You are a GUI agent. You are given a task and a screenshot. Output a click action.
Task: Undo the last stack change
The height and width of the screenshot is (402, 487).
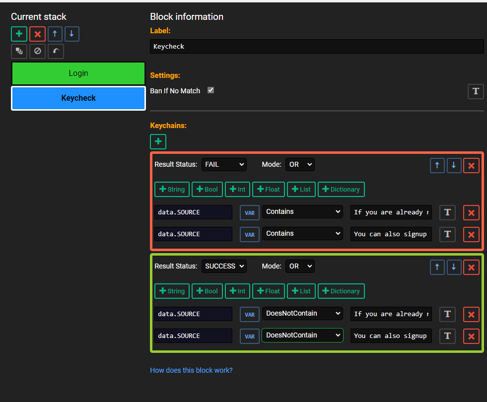56,51
